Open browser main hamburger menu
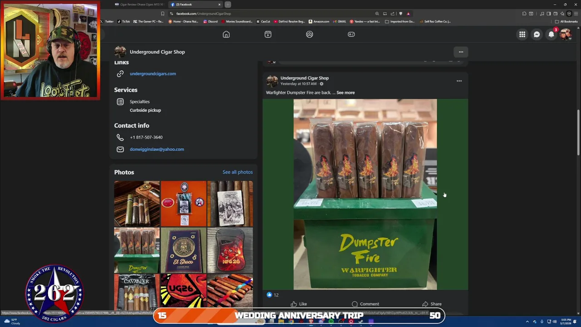581x327 pixels. [576, 14]
